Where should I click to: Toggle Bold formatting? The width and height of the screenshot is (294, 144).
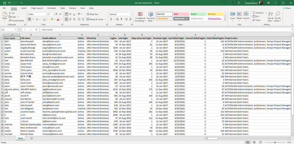point(29,19)
